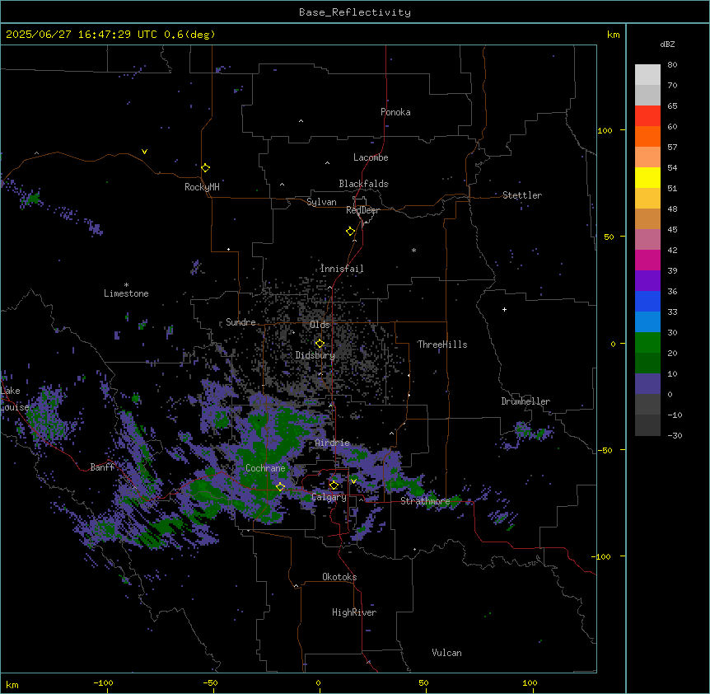
Task: Select the light blue 33-30 dBZ swatch
Action: [647, 321]
